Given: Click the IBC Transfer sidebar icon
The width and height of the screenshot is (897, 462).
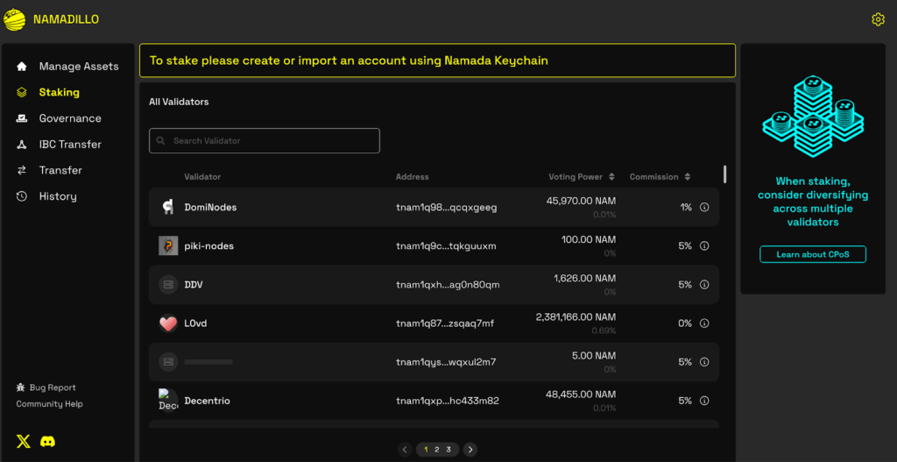Looking at the screenshot, I should click(22, 145).
